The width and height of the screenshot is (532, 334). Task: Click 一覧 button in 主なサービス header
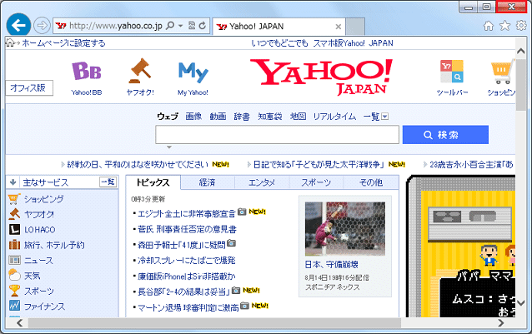[108, 182]
